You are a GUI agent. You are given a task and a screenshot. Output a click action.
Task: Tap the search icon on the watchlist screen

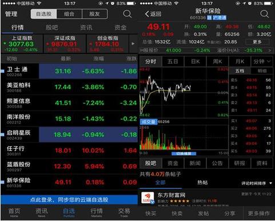pyautogui.click(x=127, y=14)
